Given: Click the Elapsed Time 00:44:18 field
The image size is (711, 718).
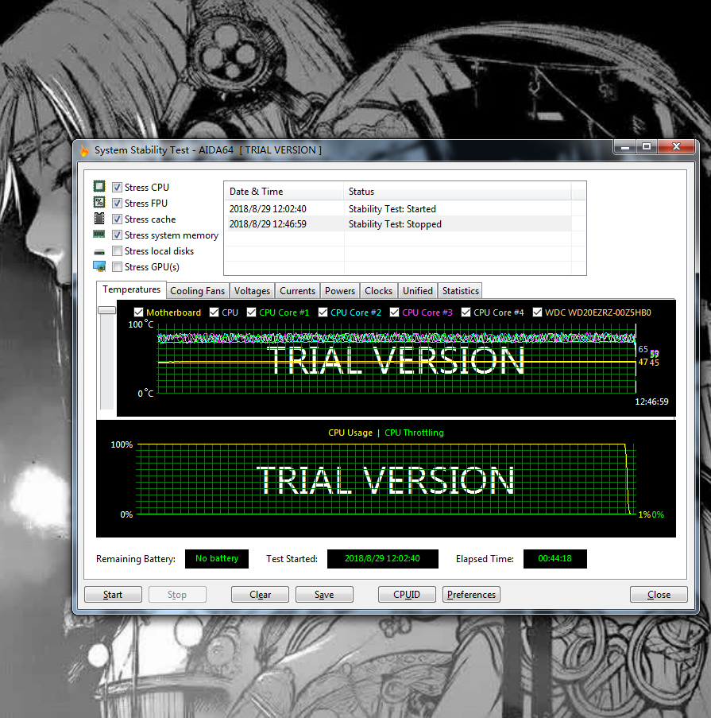Looking at the screenshot, I should [x=555, y=559].
